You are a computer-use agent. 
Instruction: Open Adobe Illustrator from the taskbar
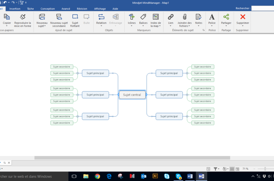(155, 176)
